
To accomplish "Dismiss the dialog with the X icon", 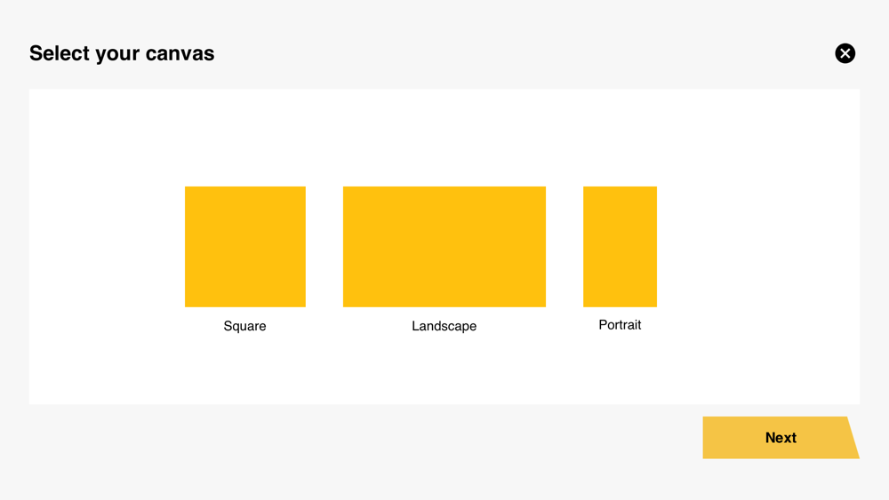I will (845, 53).
